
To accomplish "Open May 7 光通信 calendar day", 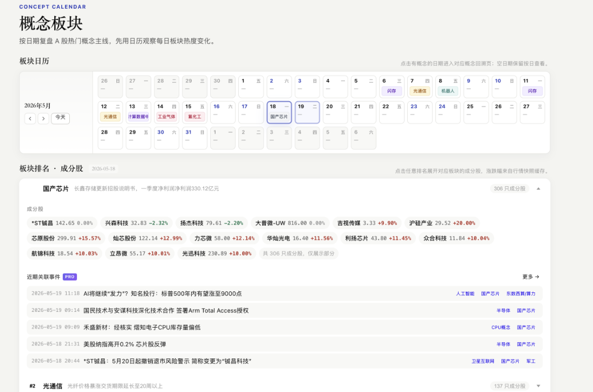I will (420, 87).
